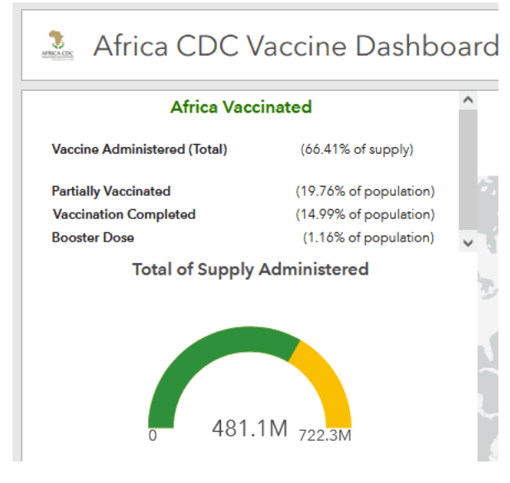This screenshot has height=483, width=510.
Task: Select the Booster Dose row label
Action: coord(93,237)
